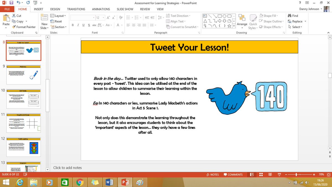Image resolution: width=332 pixels, height=187 pixels.
Task: Click the Save icon in quick access toolbar
Action: click(x=11, y=3)
